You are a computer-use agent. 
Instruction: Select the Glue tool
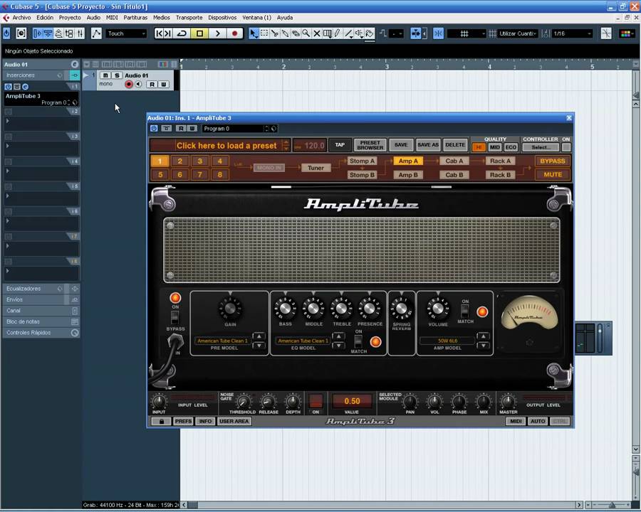pos(286,33)
